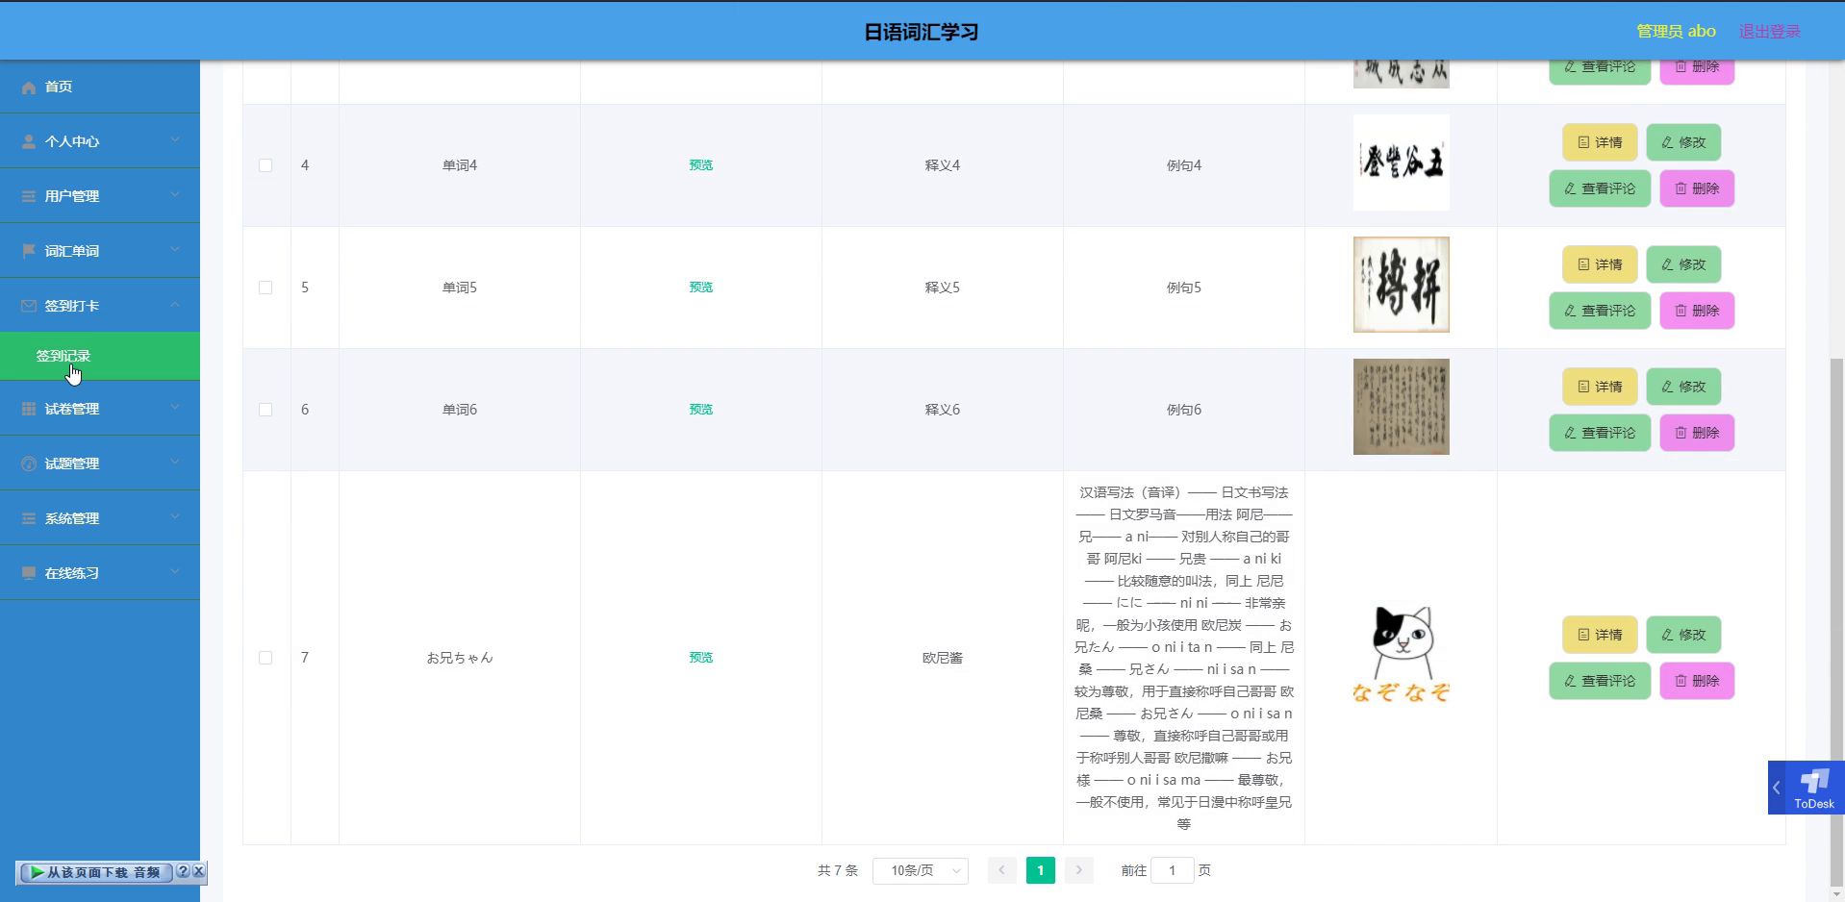The image size is (1845, 902).
Task: Close the audio download bar with X
Action: 198,871
